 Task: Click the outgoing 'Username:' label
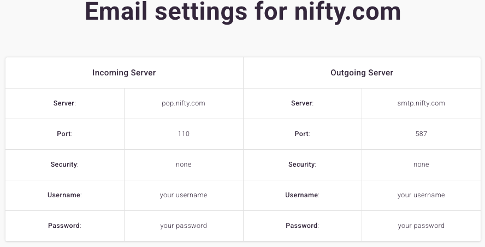(x=302, y=195)
